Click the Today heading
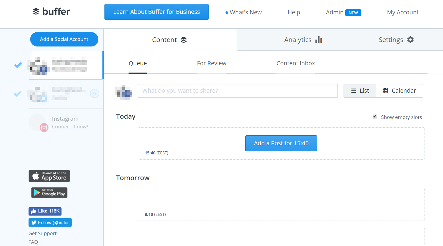This screenshot has height=246, width=443. click(126, 116)
